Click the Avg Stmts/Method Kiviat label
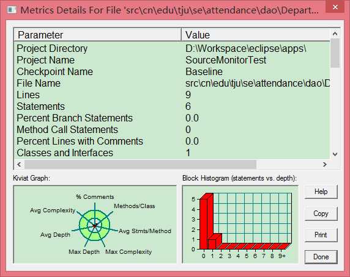 145,231
